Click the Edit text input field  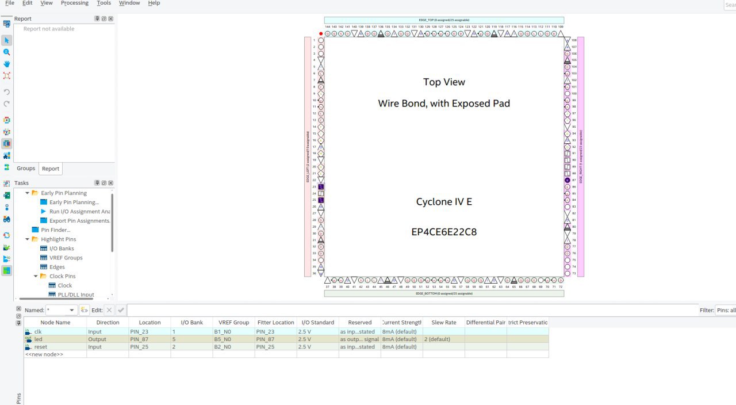pos(412,310)
